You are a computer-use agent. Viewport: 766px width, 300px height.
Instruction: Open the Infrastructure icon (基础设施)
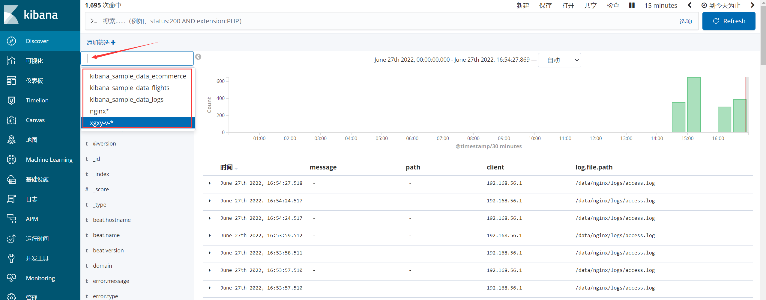pos(11,179)
